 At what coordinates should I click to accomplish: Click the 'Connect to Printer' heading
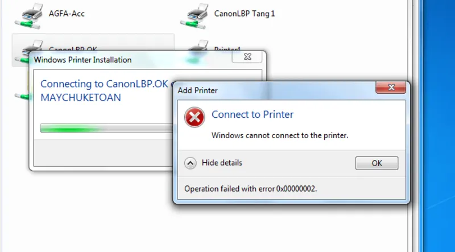coord(253,114)
